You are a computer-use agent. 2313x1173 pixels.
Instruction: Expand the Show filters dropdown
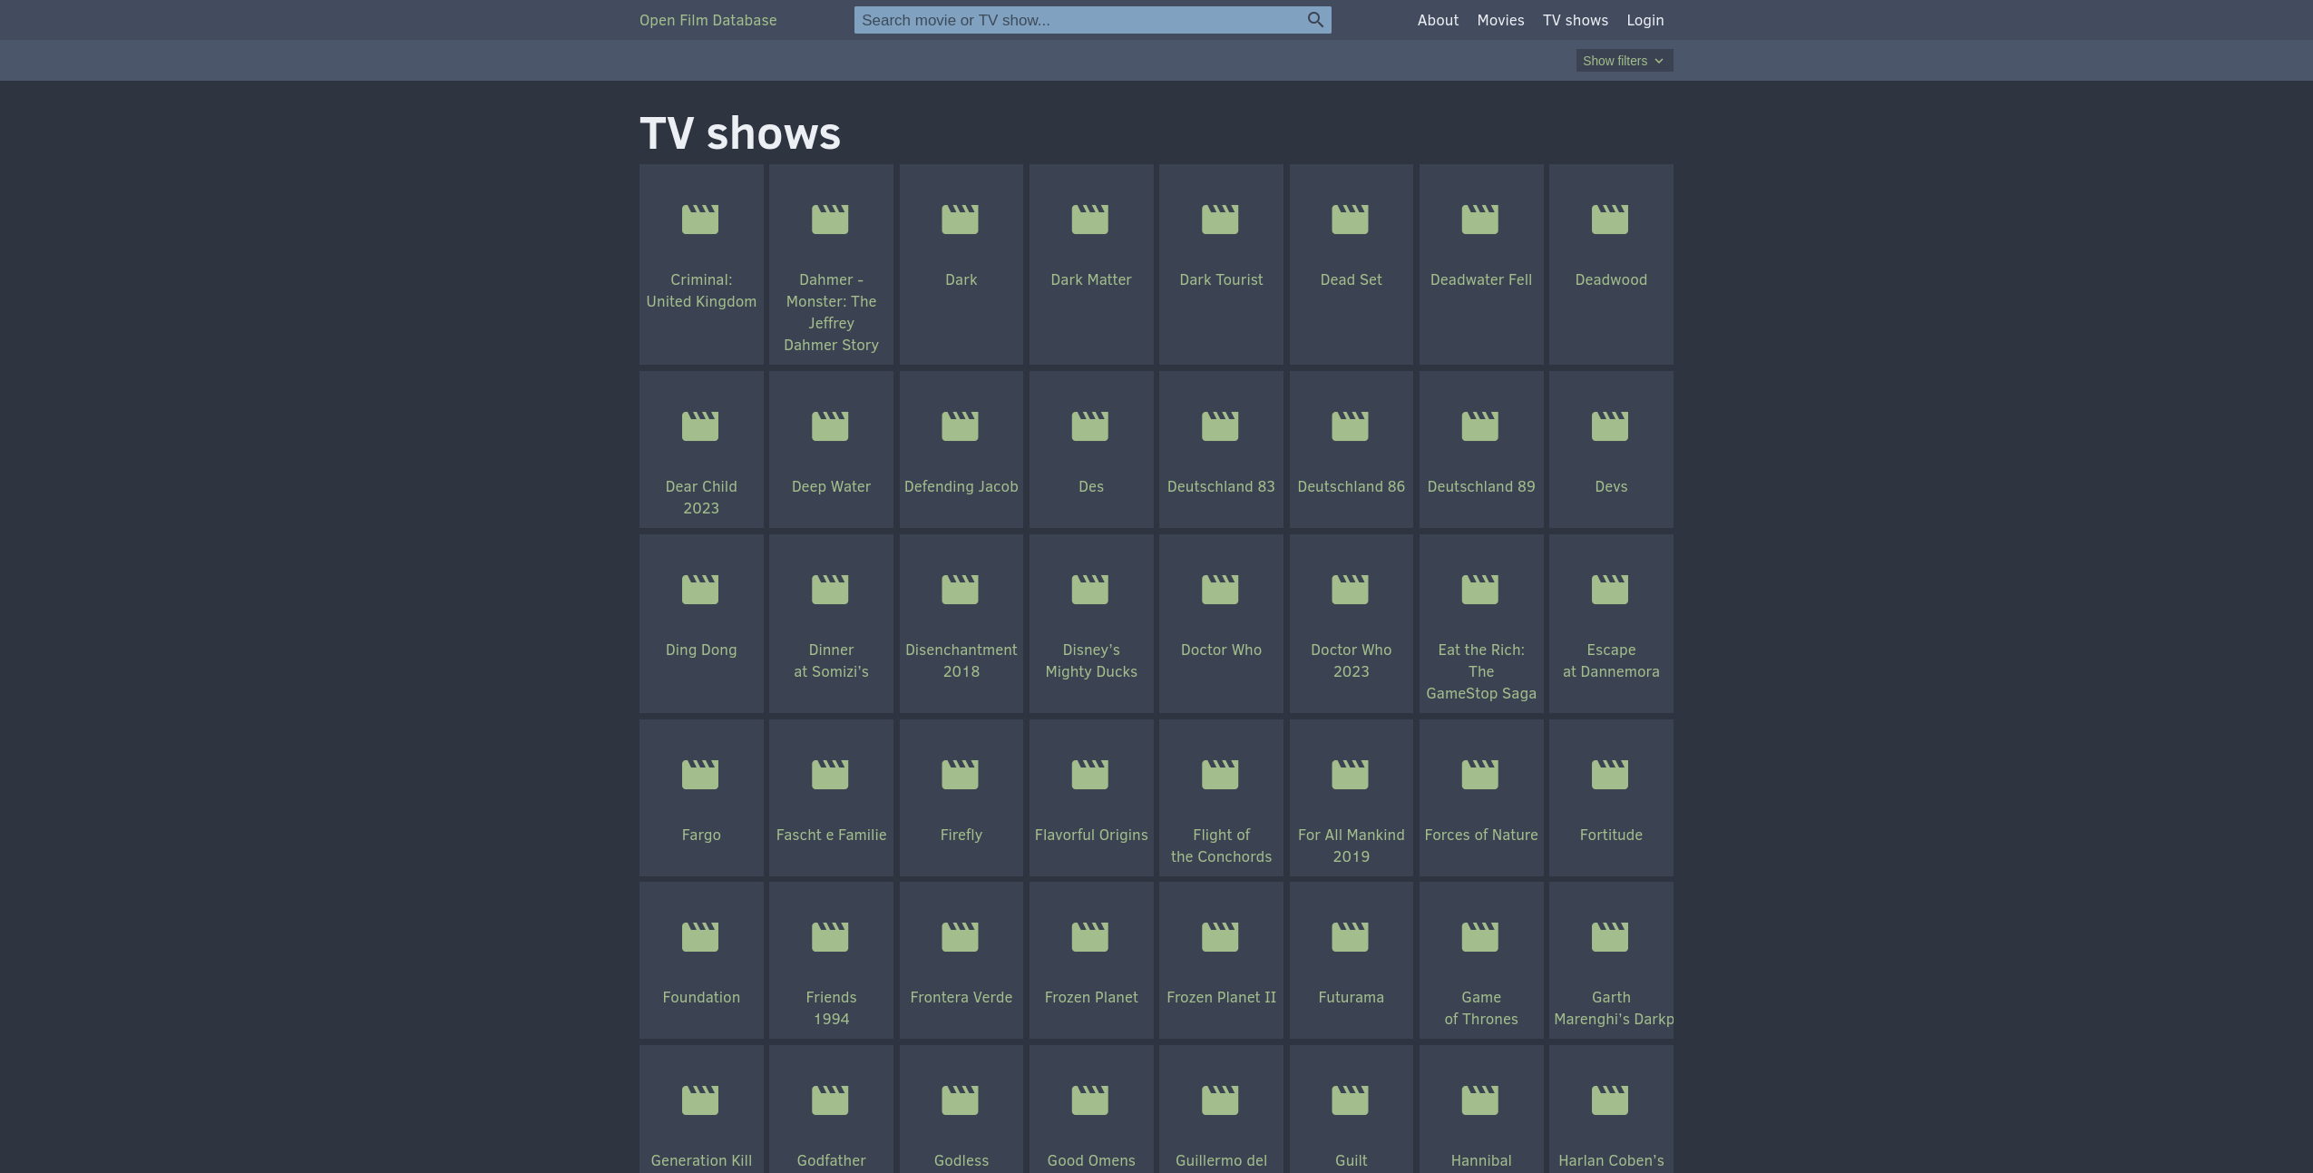point(1624,61)
